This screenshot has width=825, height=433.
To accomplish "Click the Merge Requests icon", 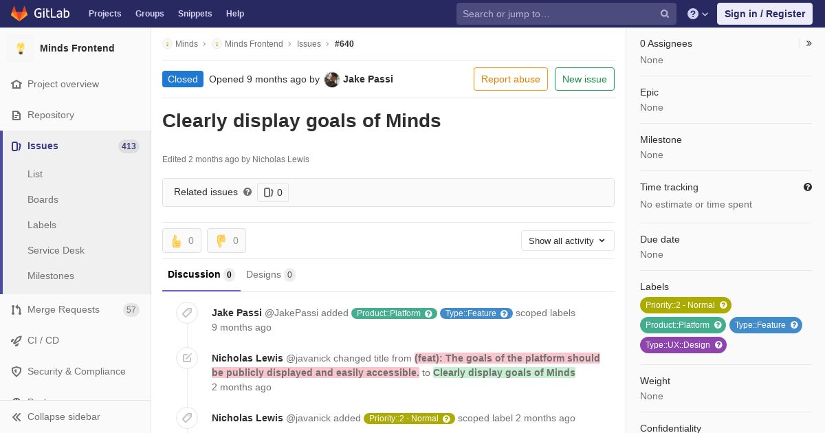I will 16,309.
